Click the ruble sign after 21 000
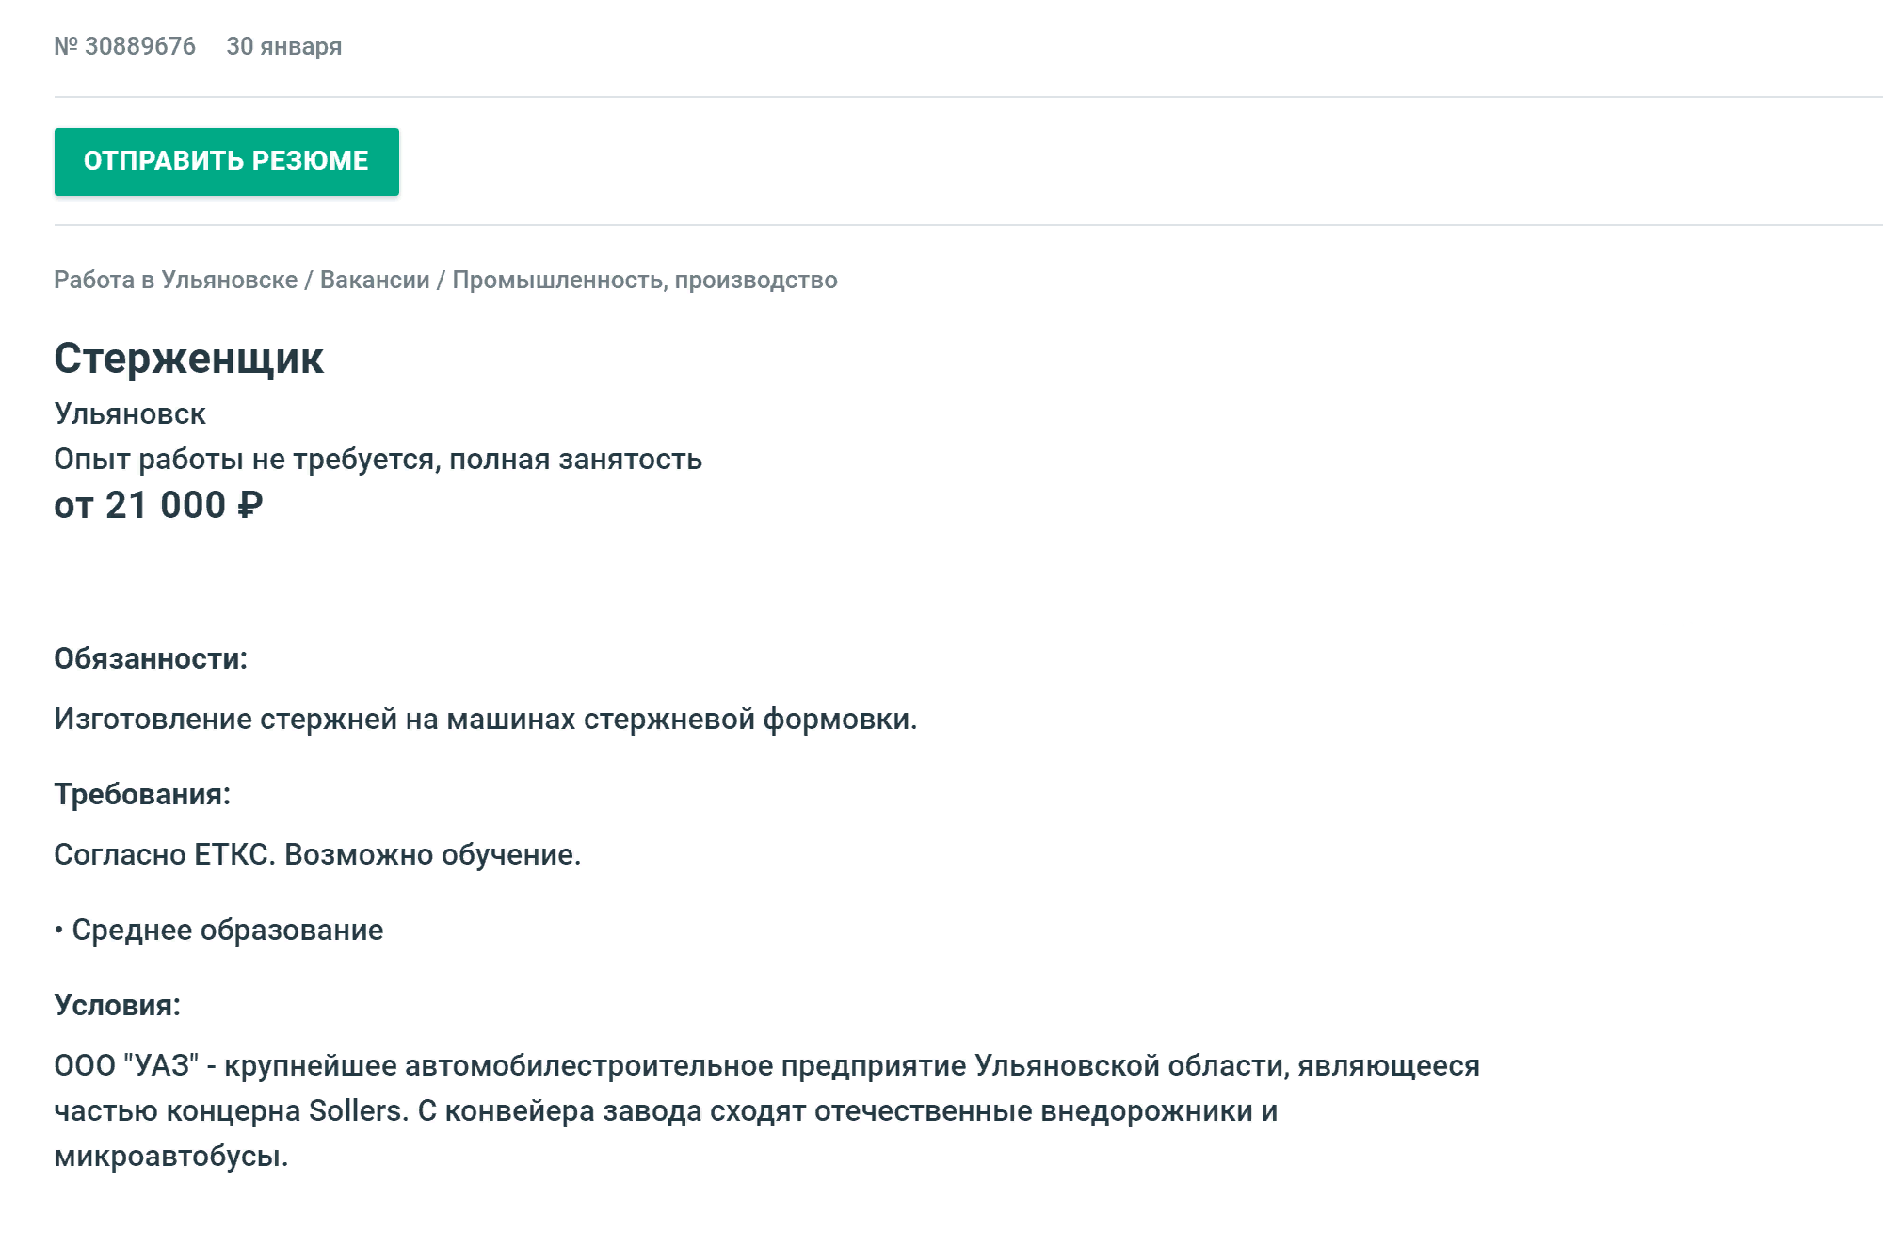This screenshot has height=1247, width=1883. coord(249,506)
